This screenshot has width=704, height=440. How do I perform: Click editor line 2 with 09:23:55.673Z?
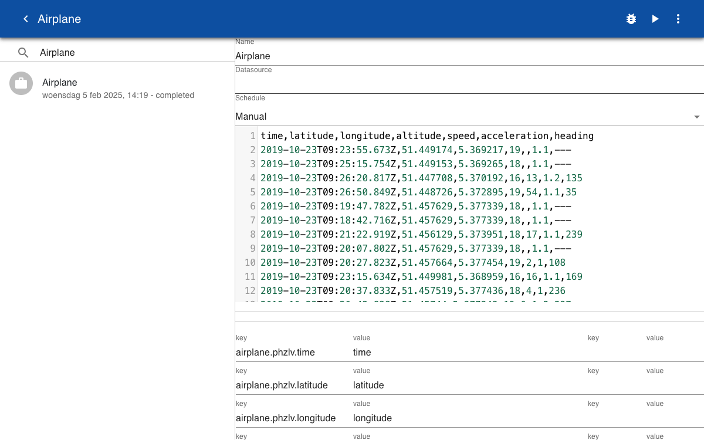(416, 150)
